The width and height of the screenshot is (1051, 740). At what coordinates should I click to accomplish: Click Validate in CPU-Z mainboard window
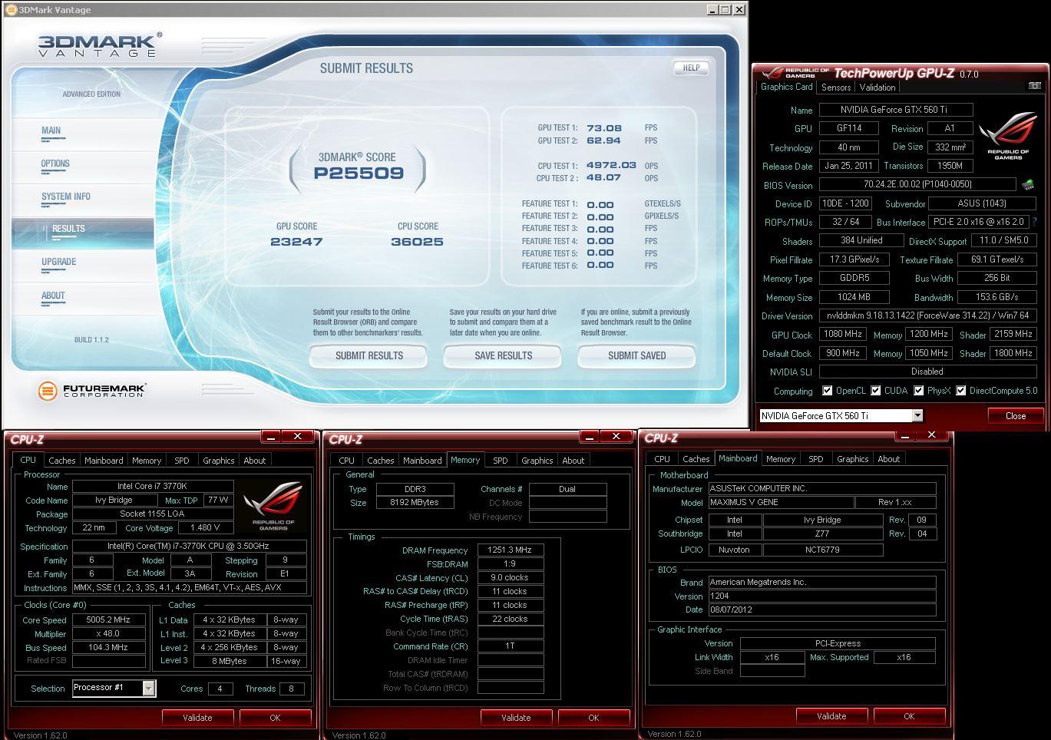tap(831, 716)
